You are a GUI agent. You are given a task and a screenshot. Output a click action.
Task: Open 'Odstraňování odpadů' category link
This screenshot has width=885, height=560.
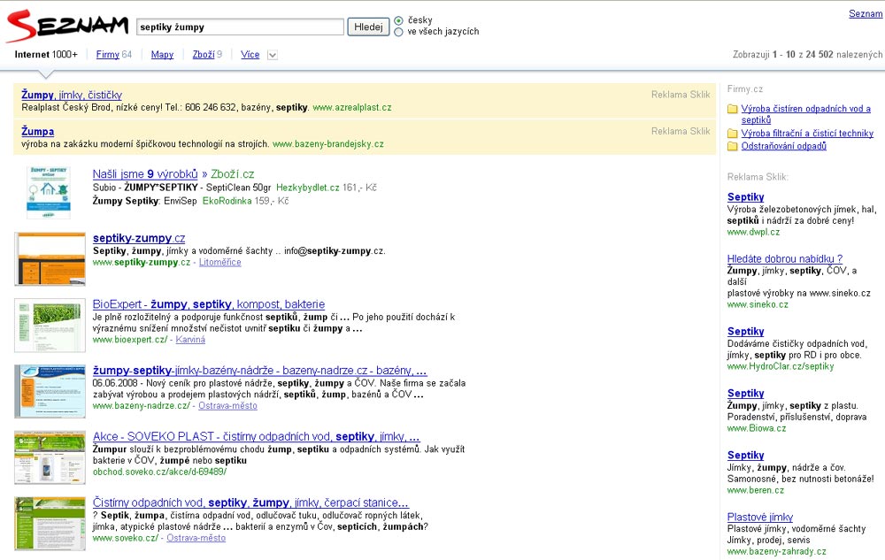[x=783, y=145]
